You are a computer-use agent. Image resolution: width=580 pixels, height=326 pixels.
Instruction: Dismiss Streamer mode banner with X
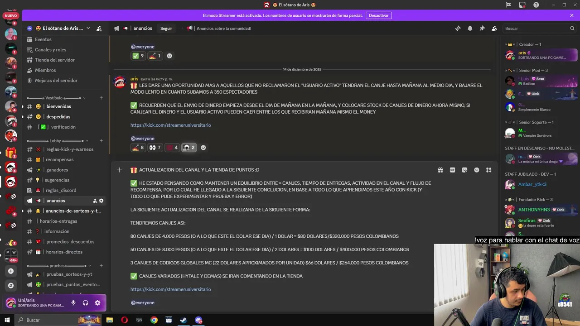pyautogui.click(x=572, y=15)
